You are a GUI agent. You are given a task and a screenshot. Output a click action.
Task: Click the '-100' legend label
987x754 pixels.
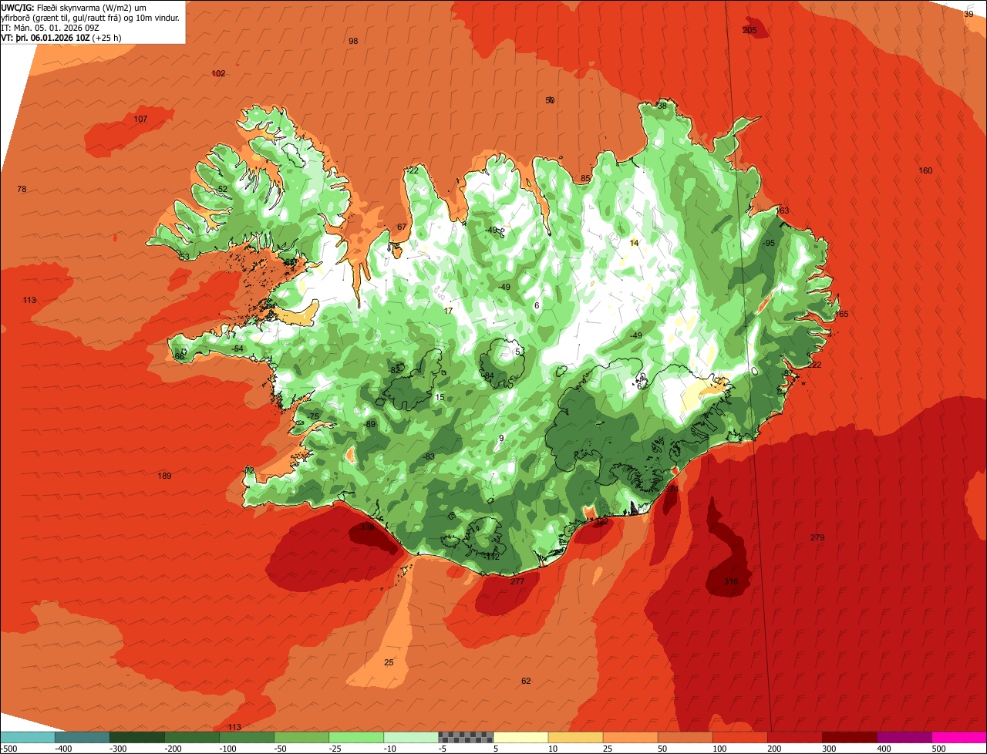227,748
